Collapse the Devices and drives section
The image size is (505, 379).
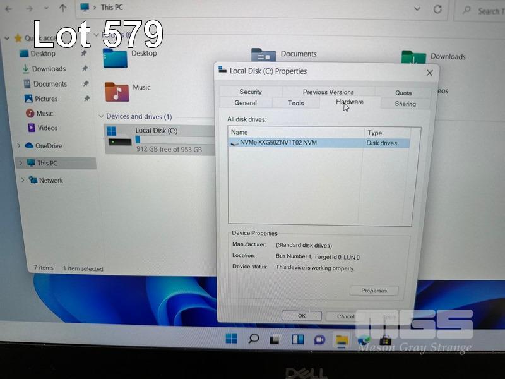(x=101, y=117)
